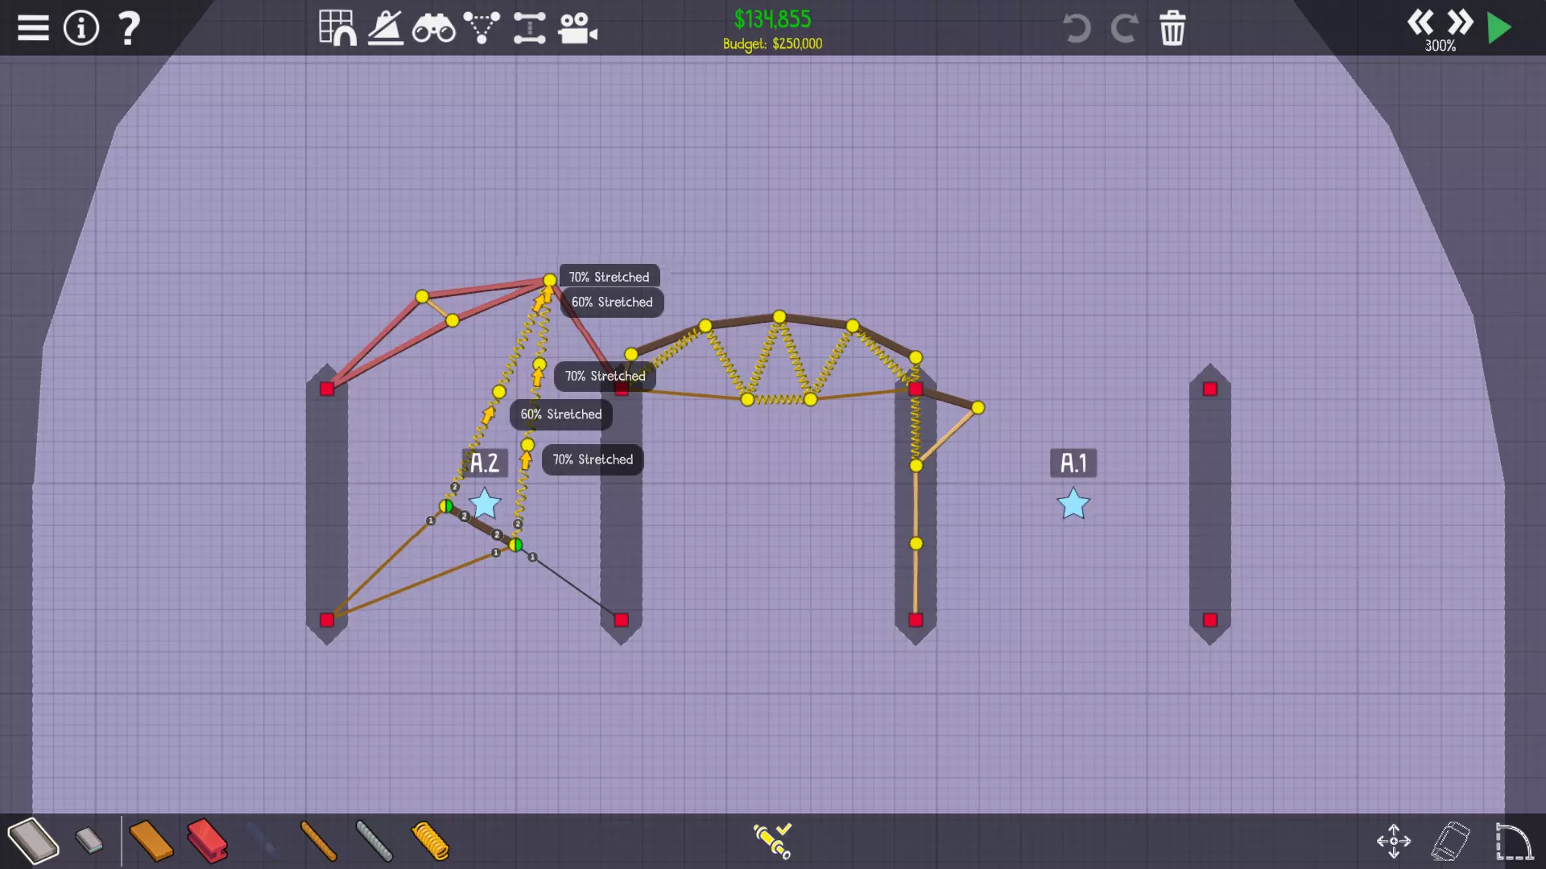Select the road material
1546x869 pixels.
[x=33, y=841]
